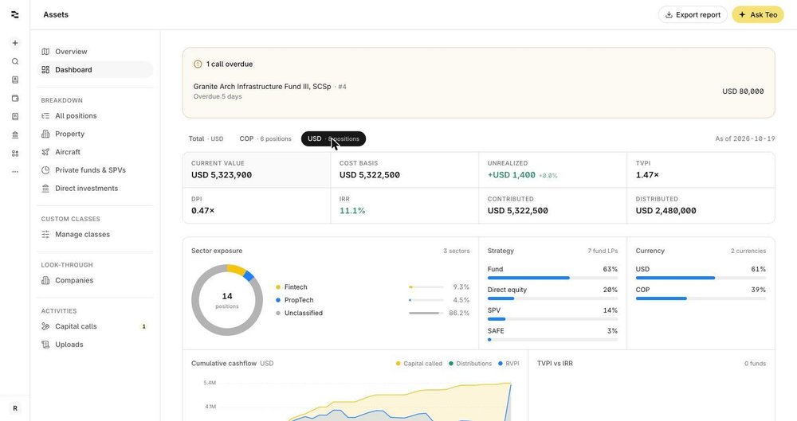Click the TVPI vs IRR heading

click(x=555, y=364)
